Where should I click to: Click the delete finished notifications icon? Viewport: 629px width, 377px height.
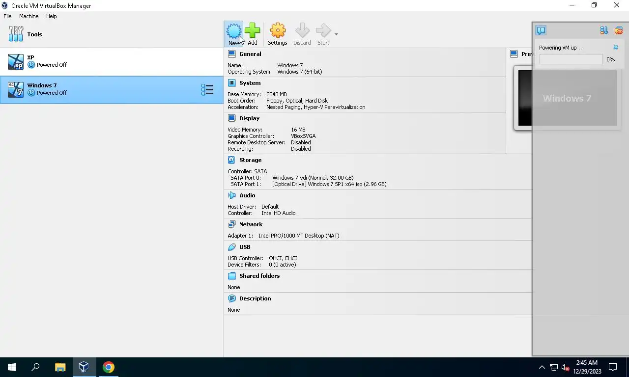pos(619,30)
